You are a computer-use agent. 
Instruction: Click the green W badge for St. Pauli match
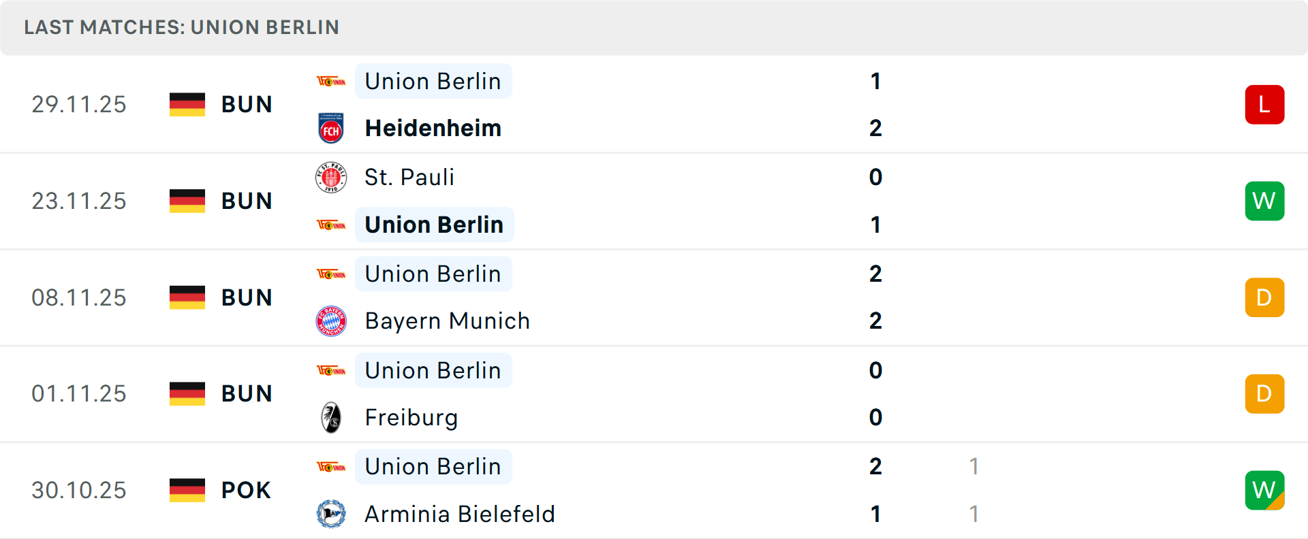[1264, 201]
